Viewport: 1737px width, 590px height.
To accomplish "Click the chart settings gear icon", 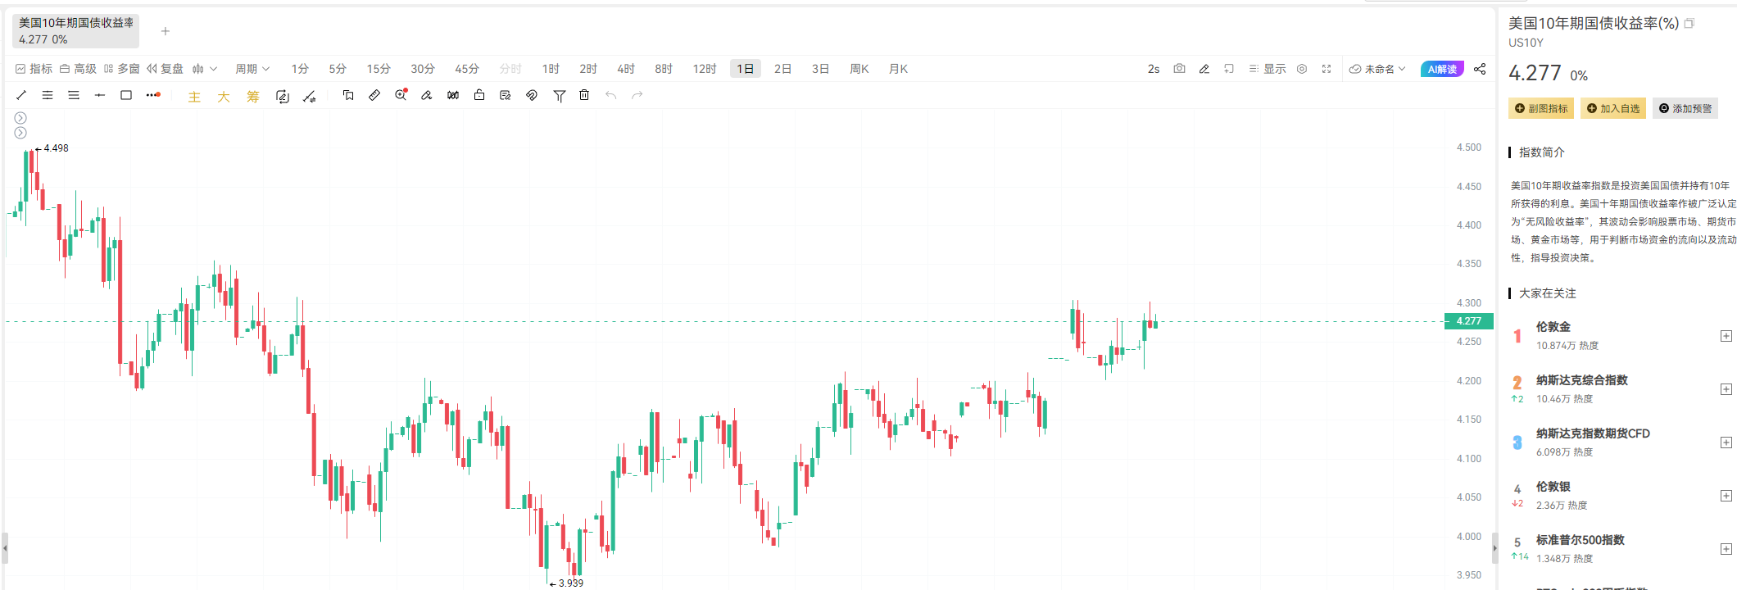I will pos(1302,69).
